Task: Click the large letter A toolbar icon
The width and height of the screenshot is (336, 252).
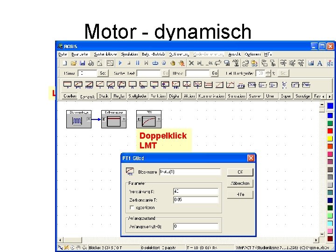Action: click(x=320, y=63)
